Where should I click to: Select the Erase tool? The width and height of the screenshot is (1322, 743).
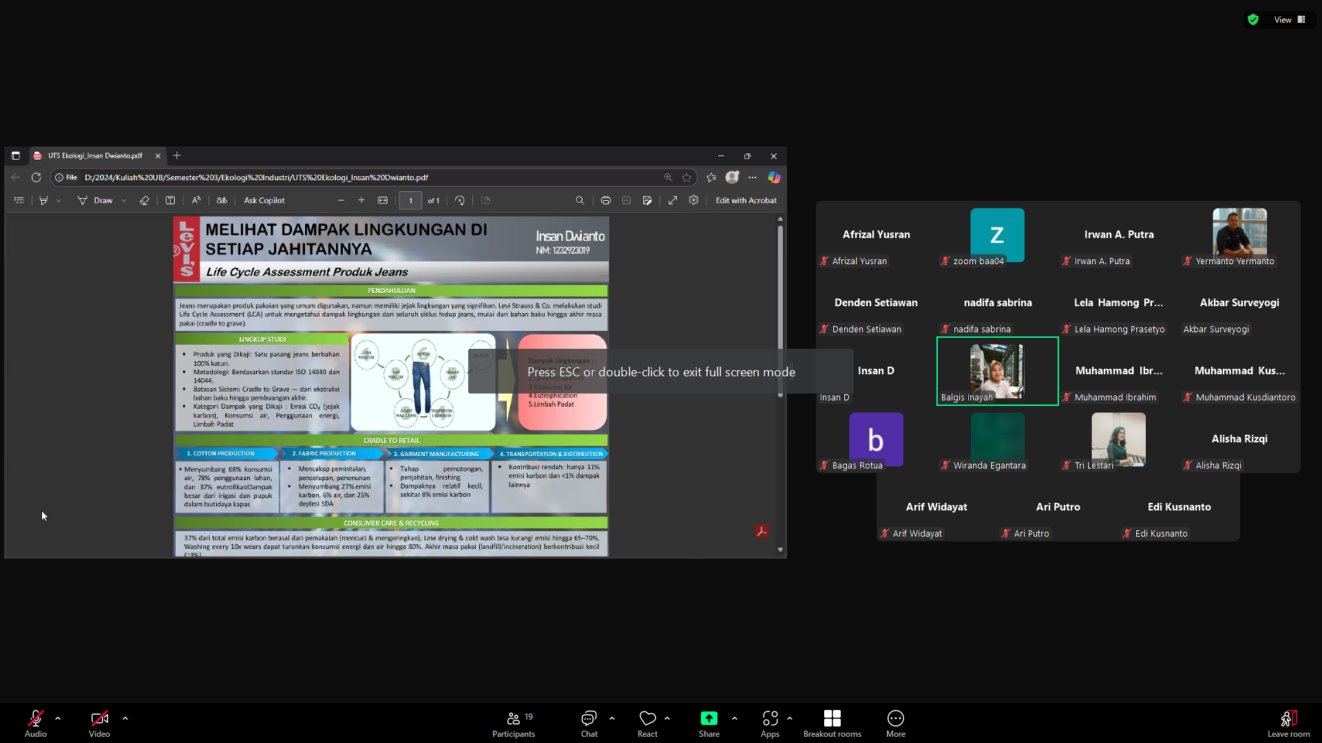point(145,201)
